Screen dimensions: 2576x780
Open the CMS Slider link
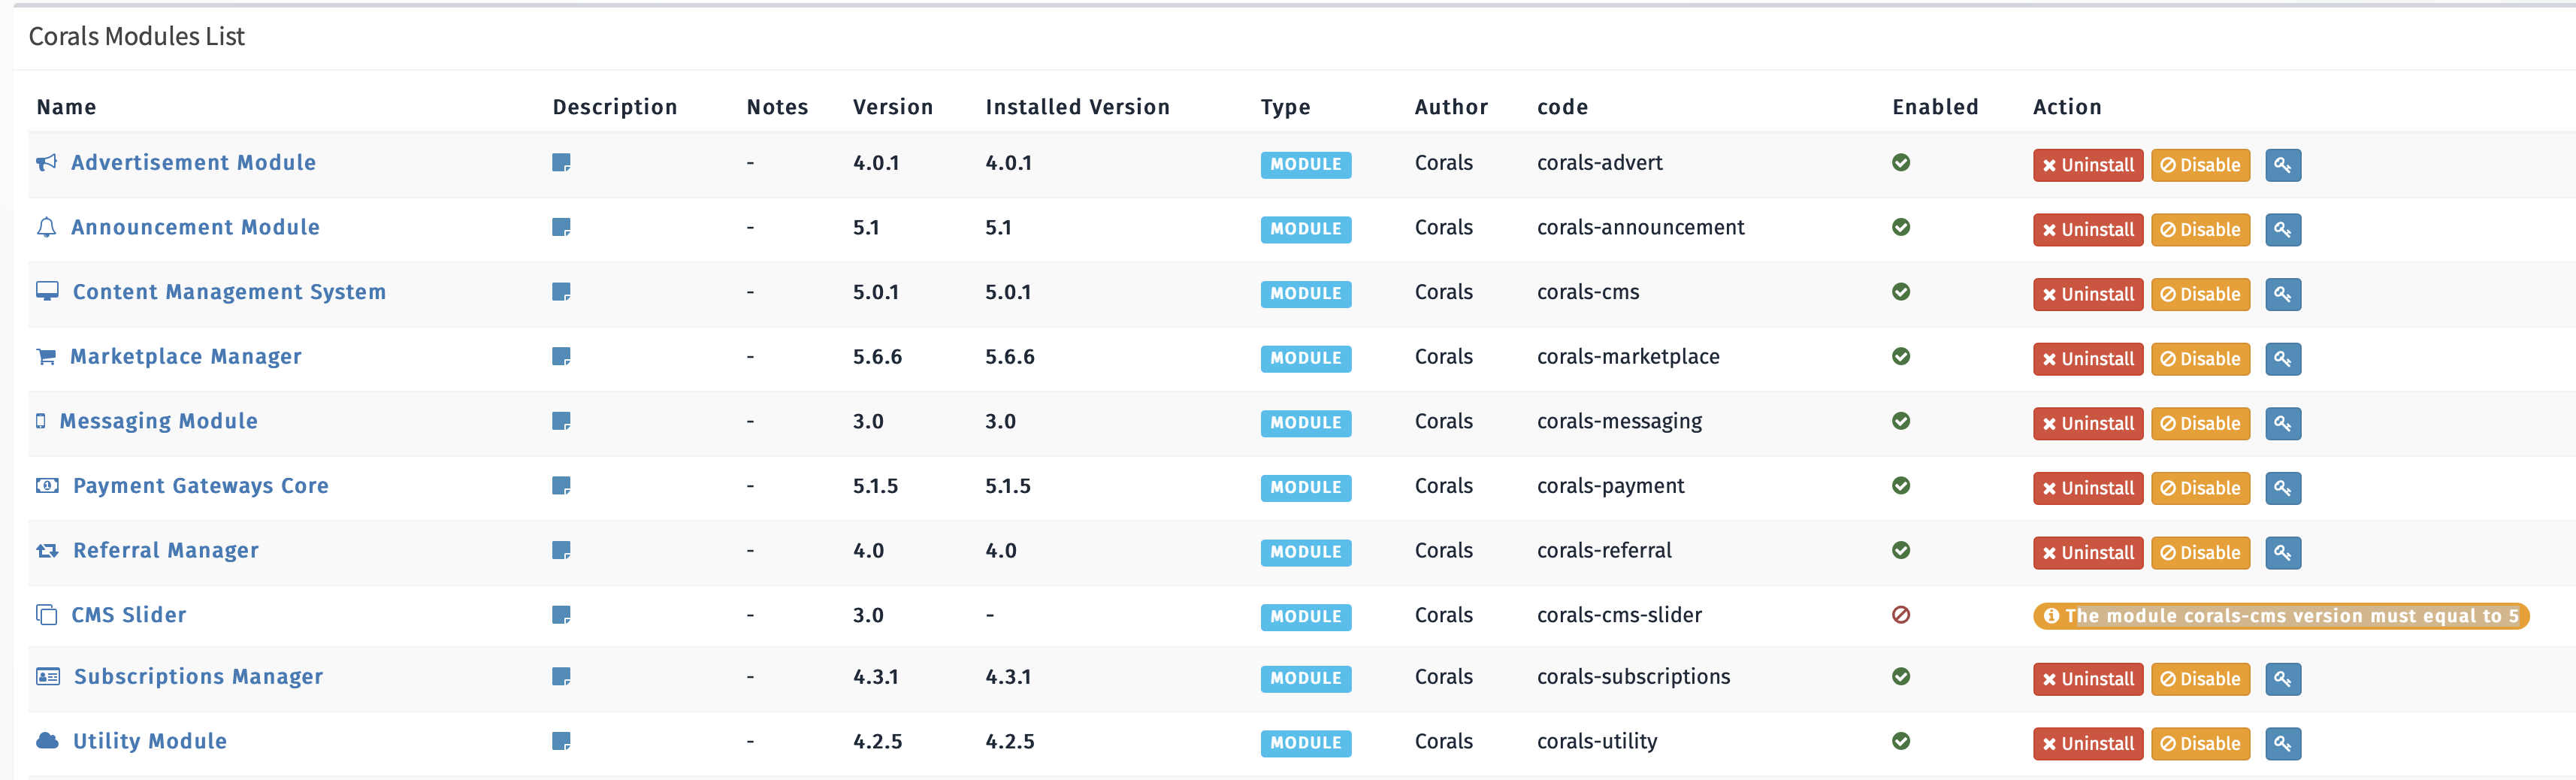(x=128, y=615)
